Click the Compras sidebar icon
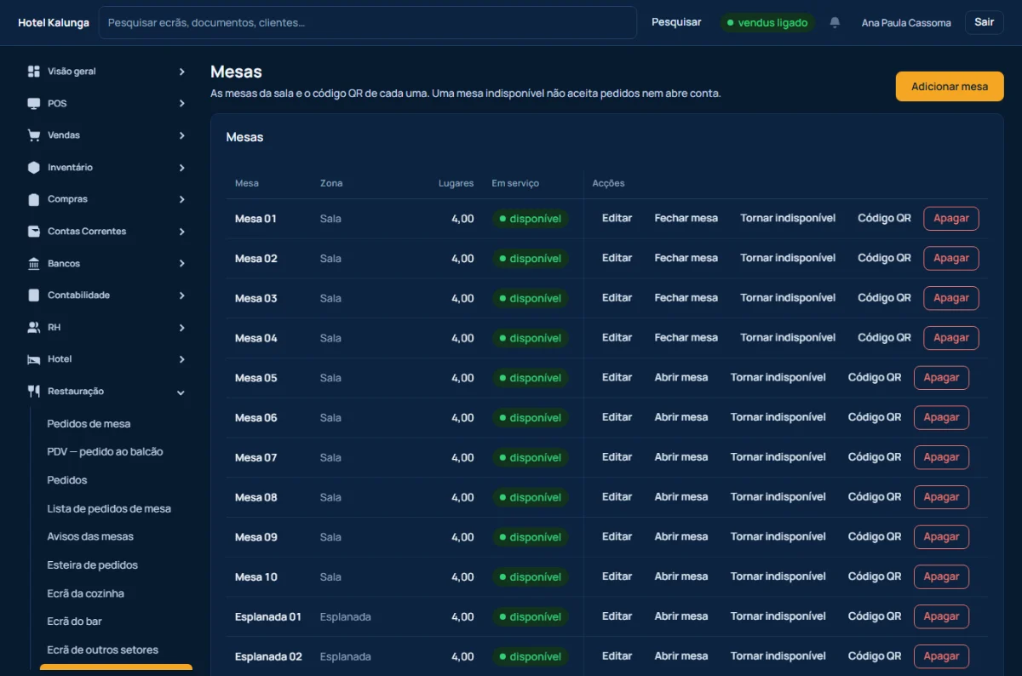1022x676 pixels. pos(34,199)
